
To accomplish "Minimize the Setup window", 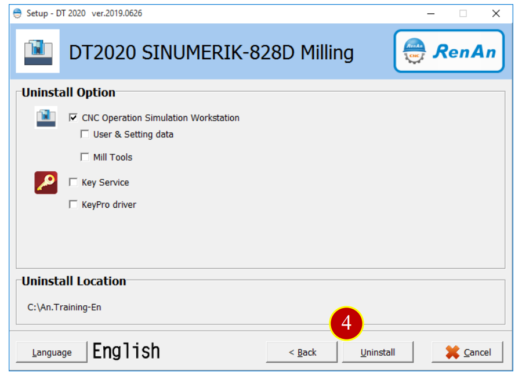I will [x=431, y=14].
